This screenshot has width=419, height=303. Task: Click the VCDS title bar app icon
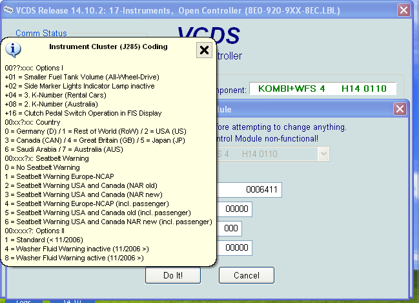[x=8, y=10]
